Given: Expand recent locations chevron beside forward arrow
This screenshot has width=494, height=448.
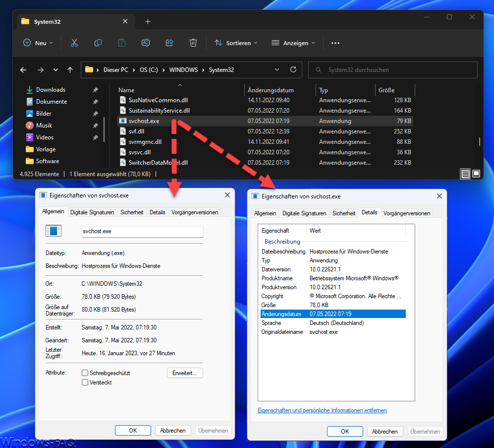Looking at the screenshot, I should tap(56, 70).
